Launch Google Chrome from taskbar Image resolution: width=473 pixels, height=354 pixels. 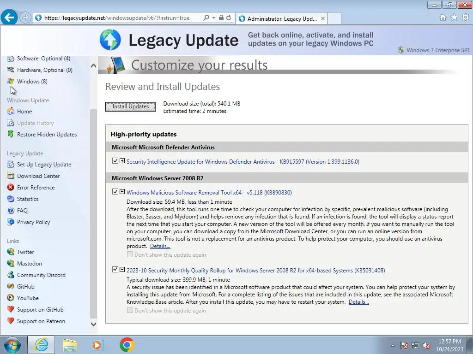click(x=127, y=345)
